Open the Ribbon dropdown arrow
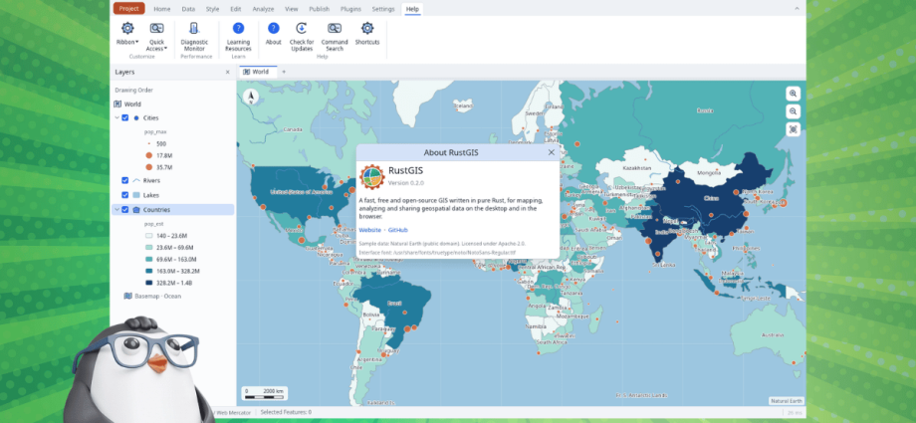 (x=137, y=42)
